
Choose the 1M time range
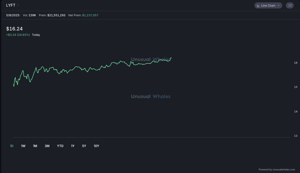point(35,146)
